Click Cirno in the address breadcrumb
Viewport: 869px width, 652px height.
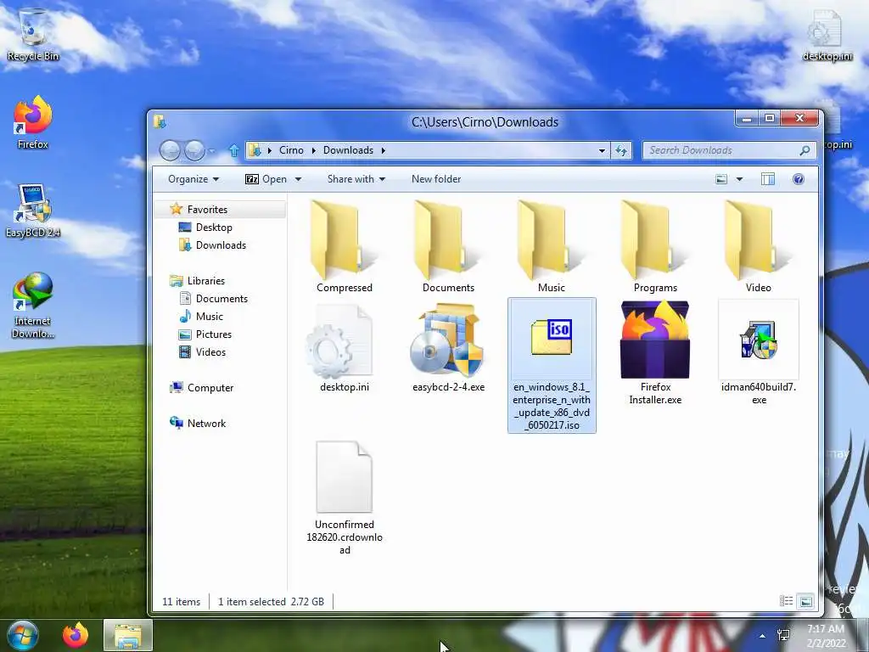point(291,150)
